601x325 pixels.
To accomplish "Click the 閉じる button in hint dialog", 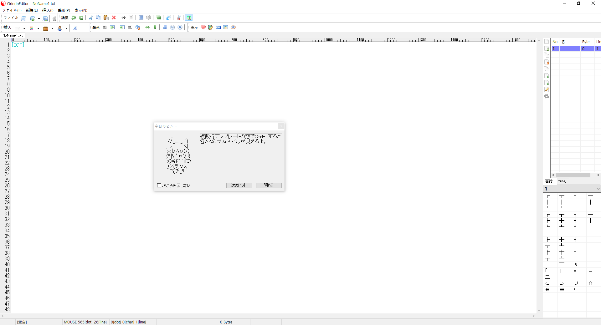I will coord(269,185).
